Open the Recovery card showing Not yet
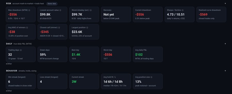 116,14
